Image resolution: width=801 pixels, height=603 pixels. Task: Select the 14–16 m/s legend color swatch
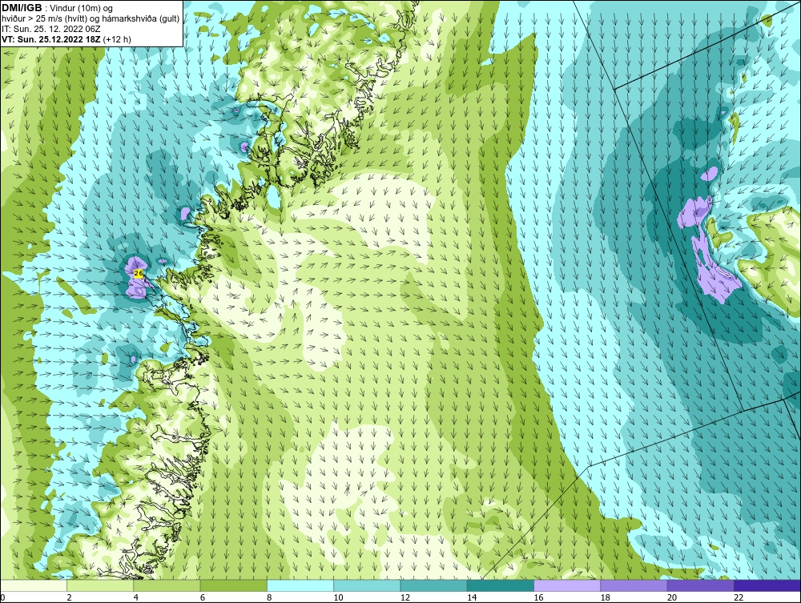501,585
